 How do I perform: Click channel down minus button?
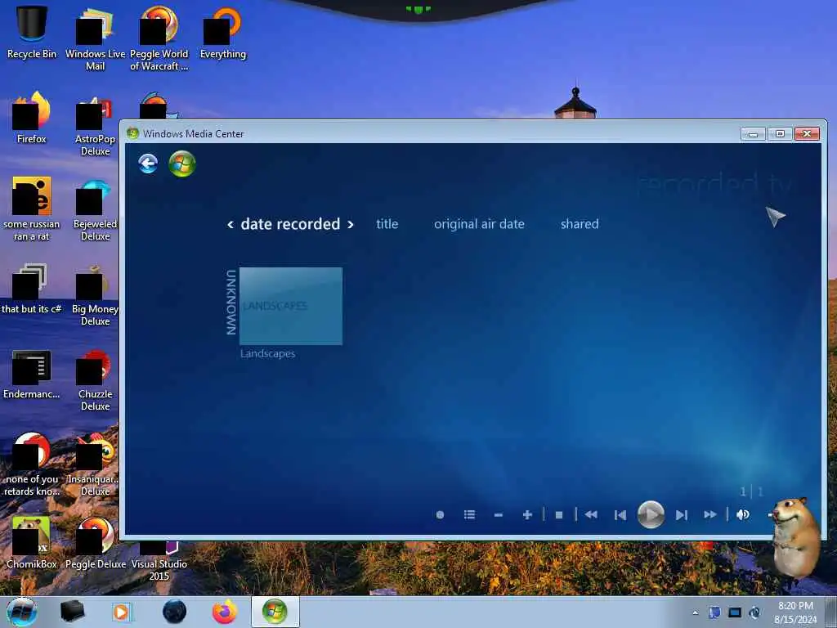pyautogui.click(x=498, y=515)
